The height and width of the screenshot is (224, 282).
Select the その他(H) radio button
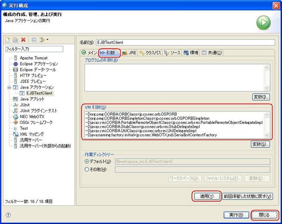click(x=87, y=169)
